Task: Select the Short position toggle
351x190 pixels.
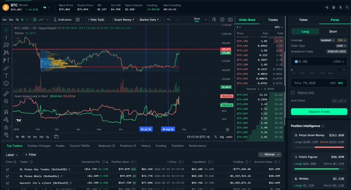Action: pyautogui.click(x=333, y=31)
